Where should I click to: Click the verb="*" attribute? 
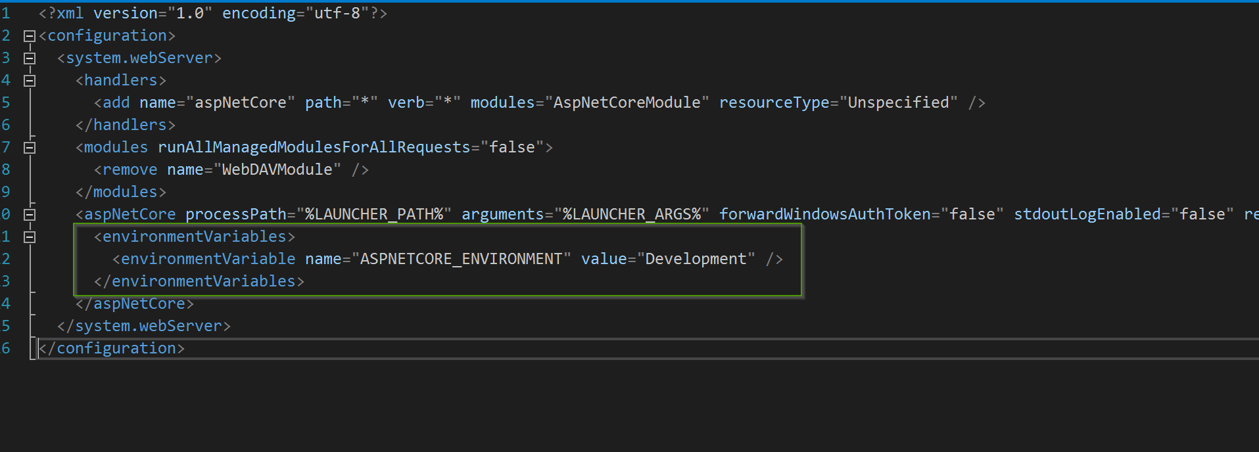pos(425,102)
